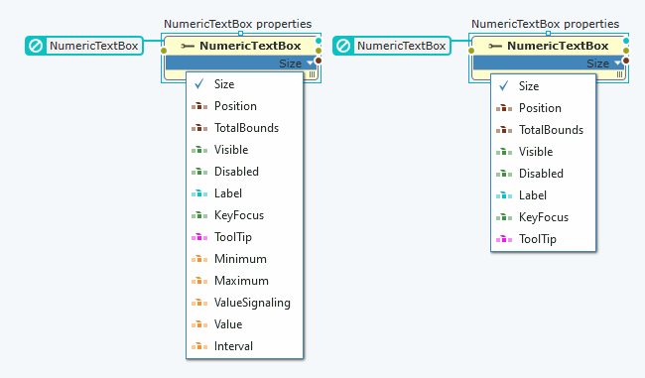Choose Visible in the shorter right menu
This screenshot has width=645, height=378.
[544, 152]
